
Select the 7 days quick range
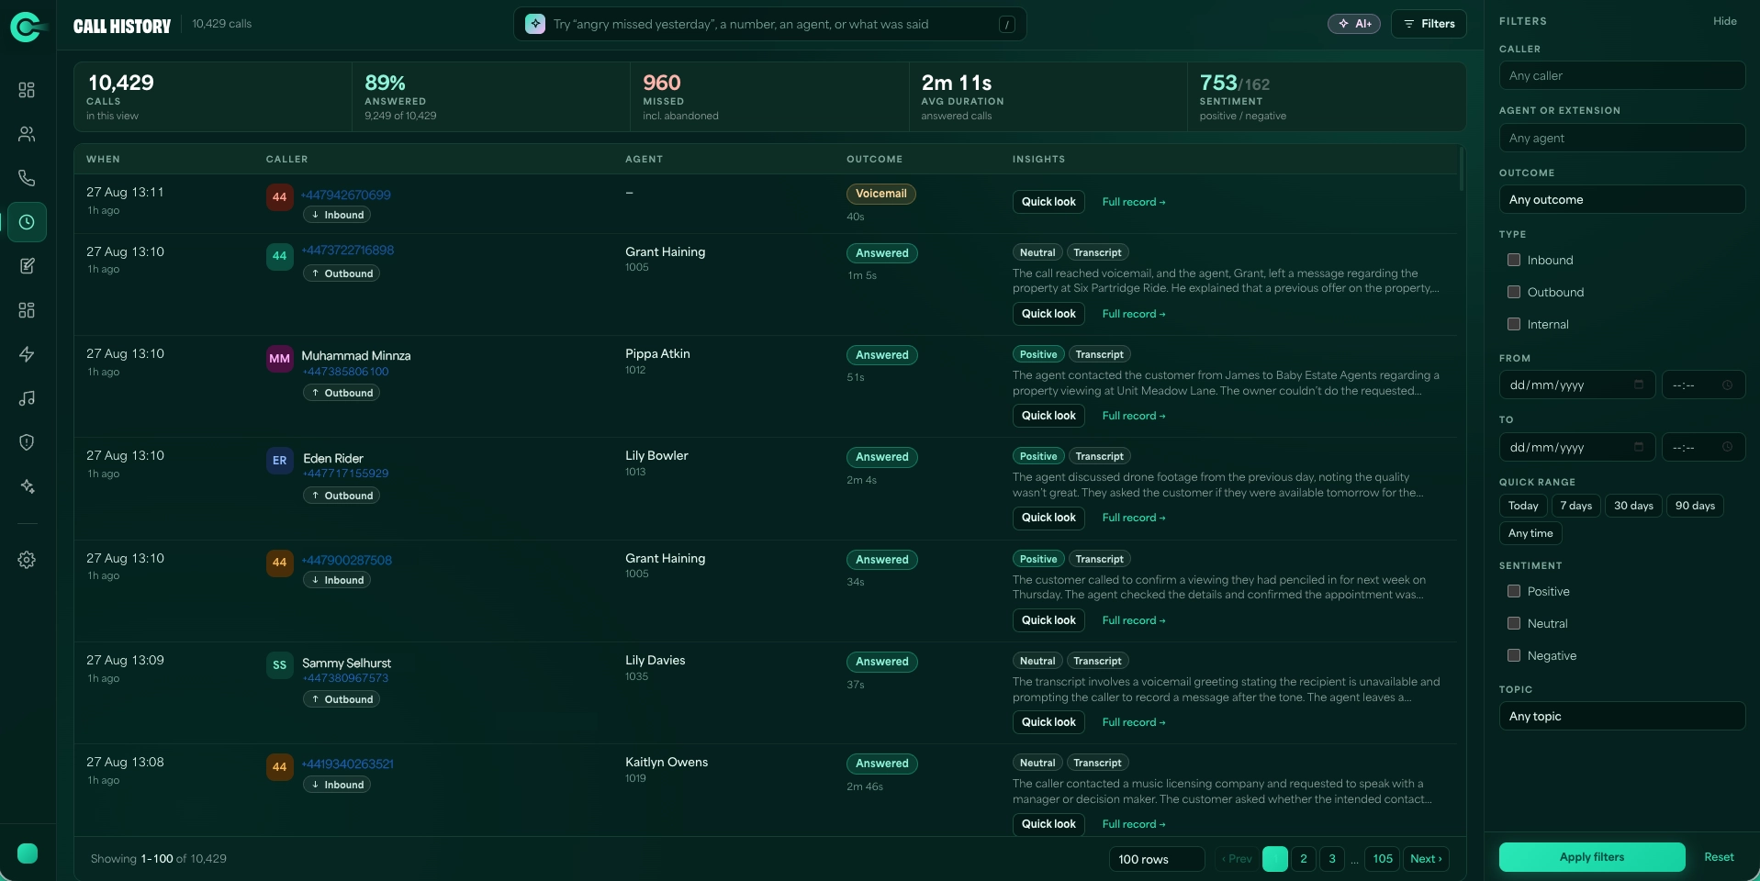[x=1575, y=506]
